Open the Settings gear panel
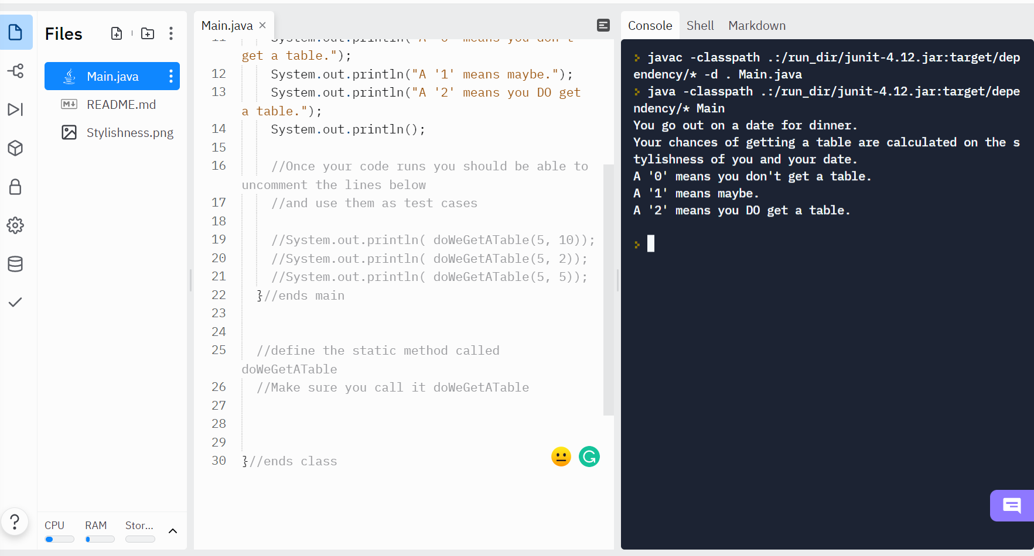 [x=16, y=225]
